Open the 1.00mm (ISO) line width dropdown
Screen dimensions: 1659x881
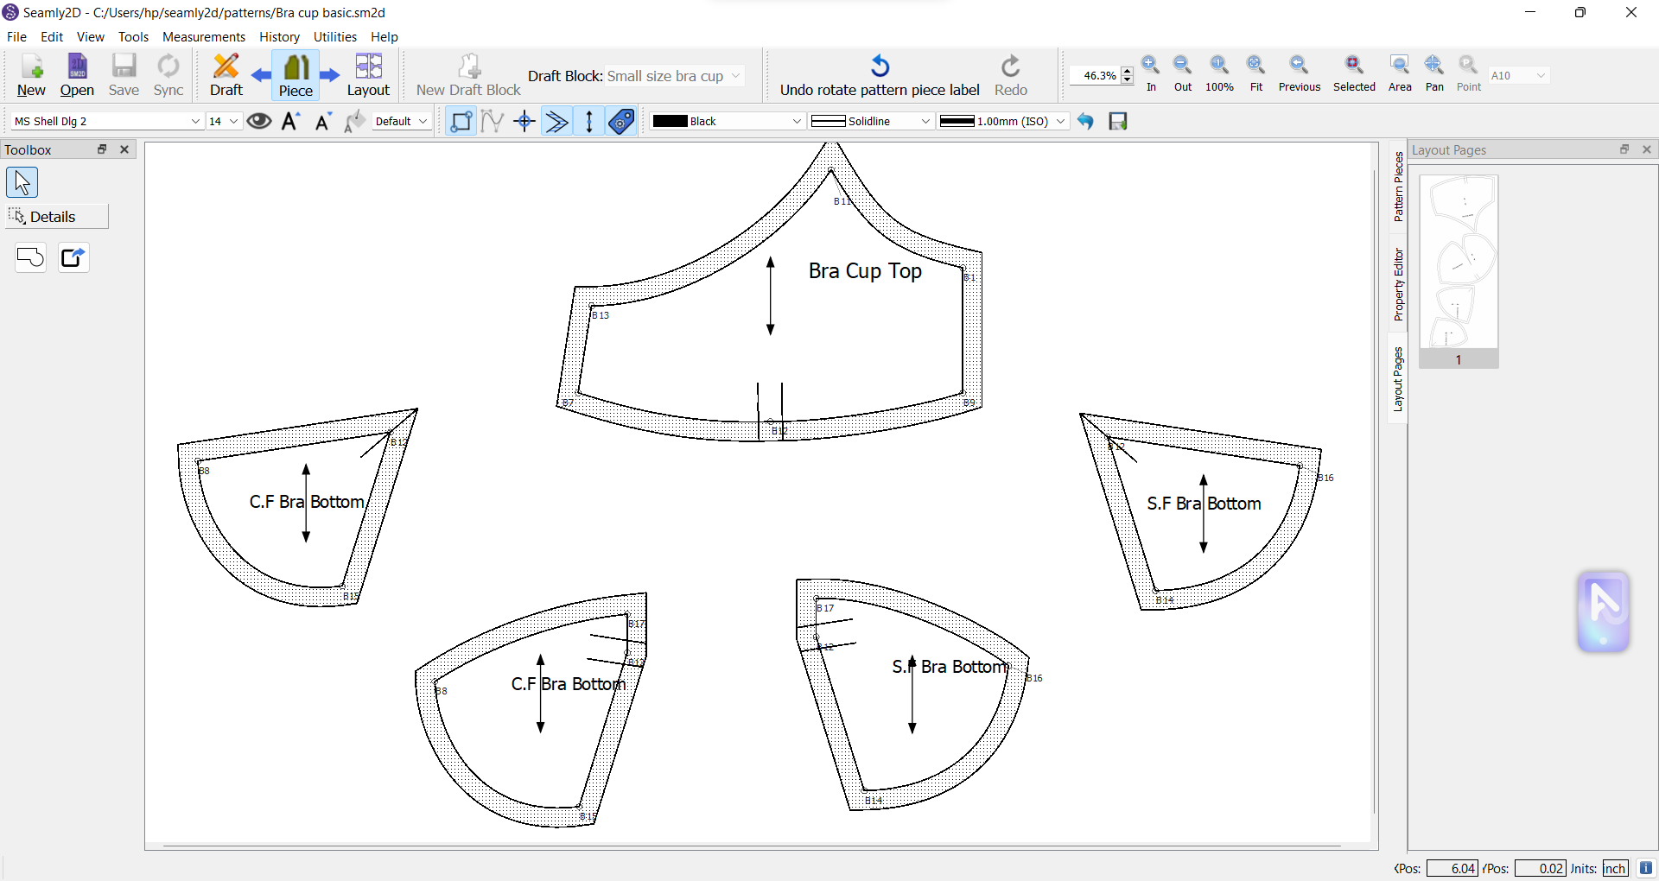tap(1002, 121)
